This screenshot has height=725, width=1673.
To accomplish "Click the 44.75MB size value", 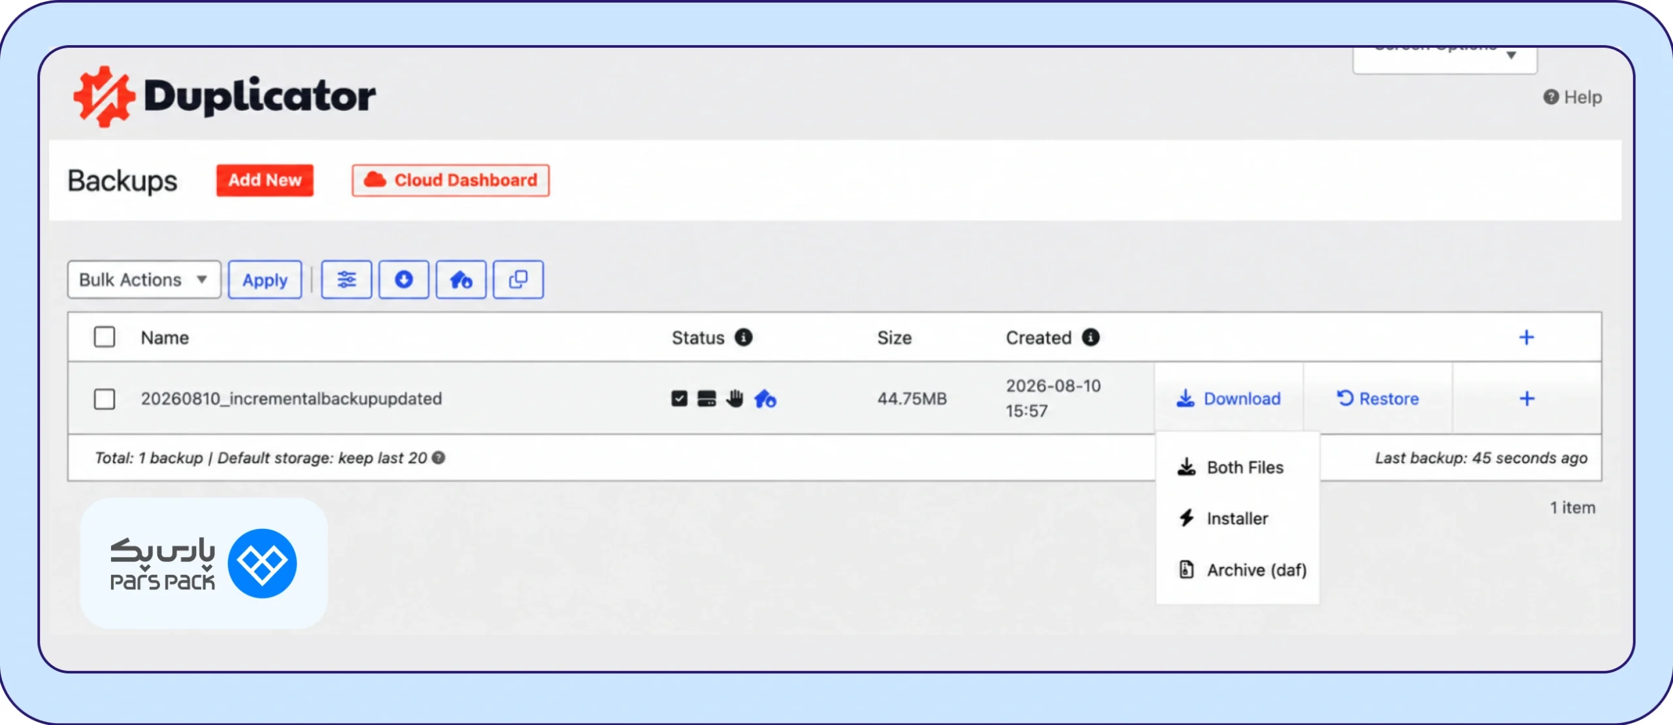I will [x=912, y=399].
